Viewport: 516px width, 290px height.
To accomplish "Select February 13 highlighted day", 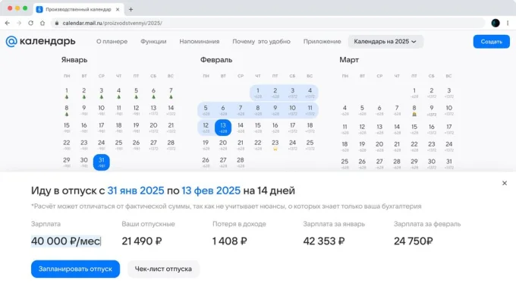I will pos(223,128).
